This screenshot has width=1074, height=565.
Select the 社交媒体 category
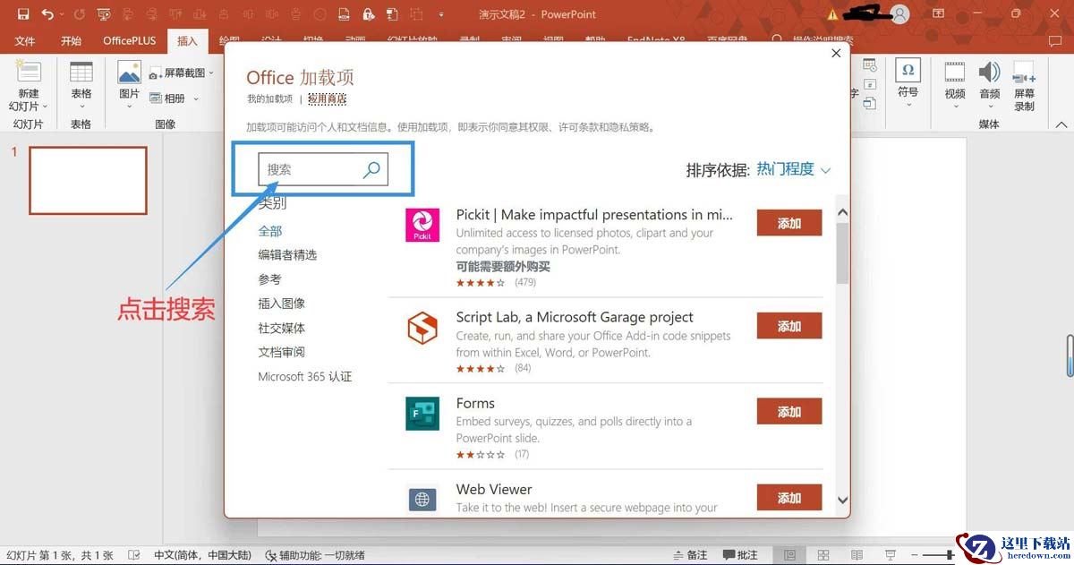[282, 328]
